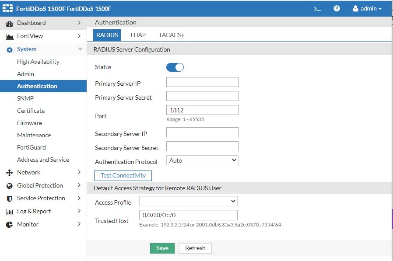Viewport: 393px width, 261px height.
Task: Click the Global Protection globe icon
Action: [x=9, y=186]
